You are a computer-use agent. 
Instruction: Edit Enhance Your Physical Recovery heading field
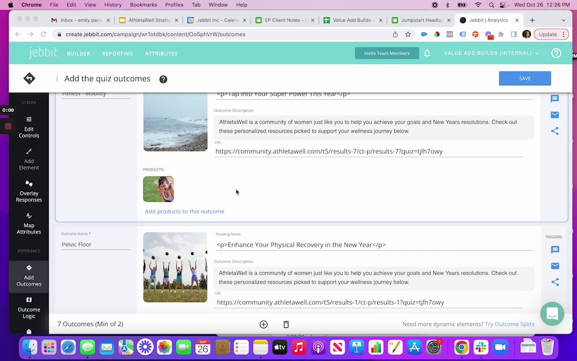tap(374, 245)
